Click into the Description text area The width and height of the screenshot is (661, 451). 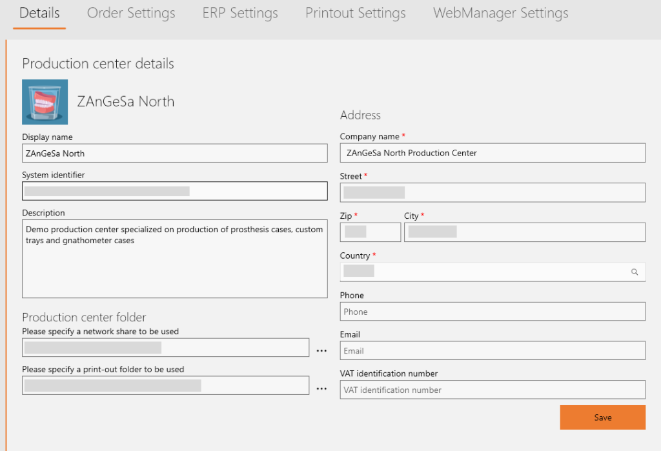click(x=174, y=259)
